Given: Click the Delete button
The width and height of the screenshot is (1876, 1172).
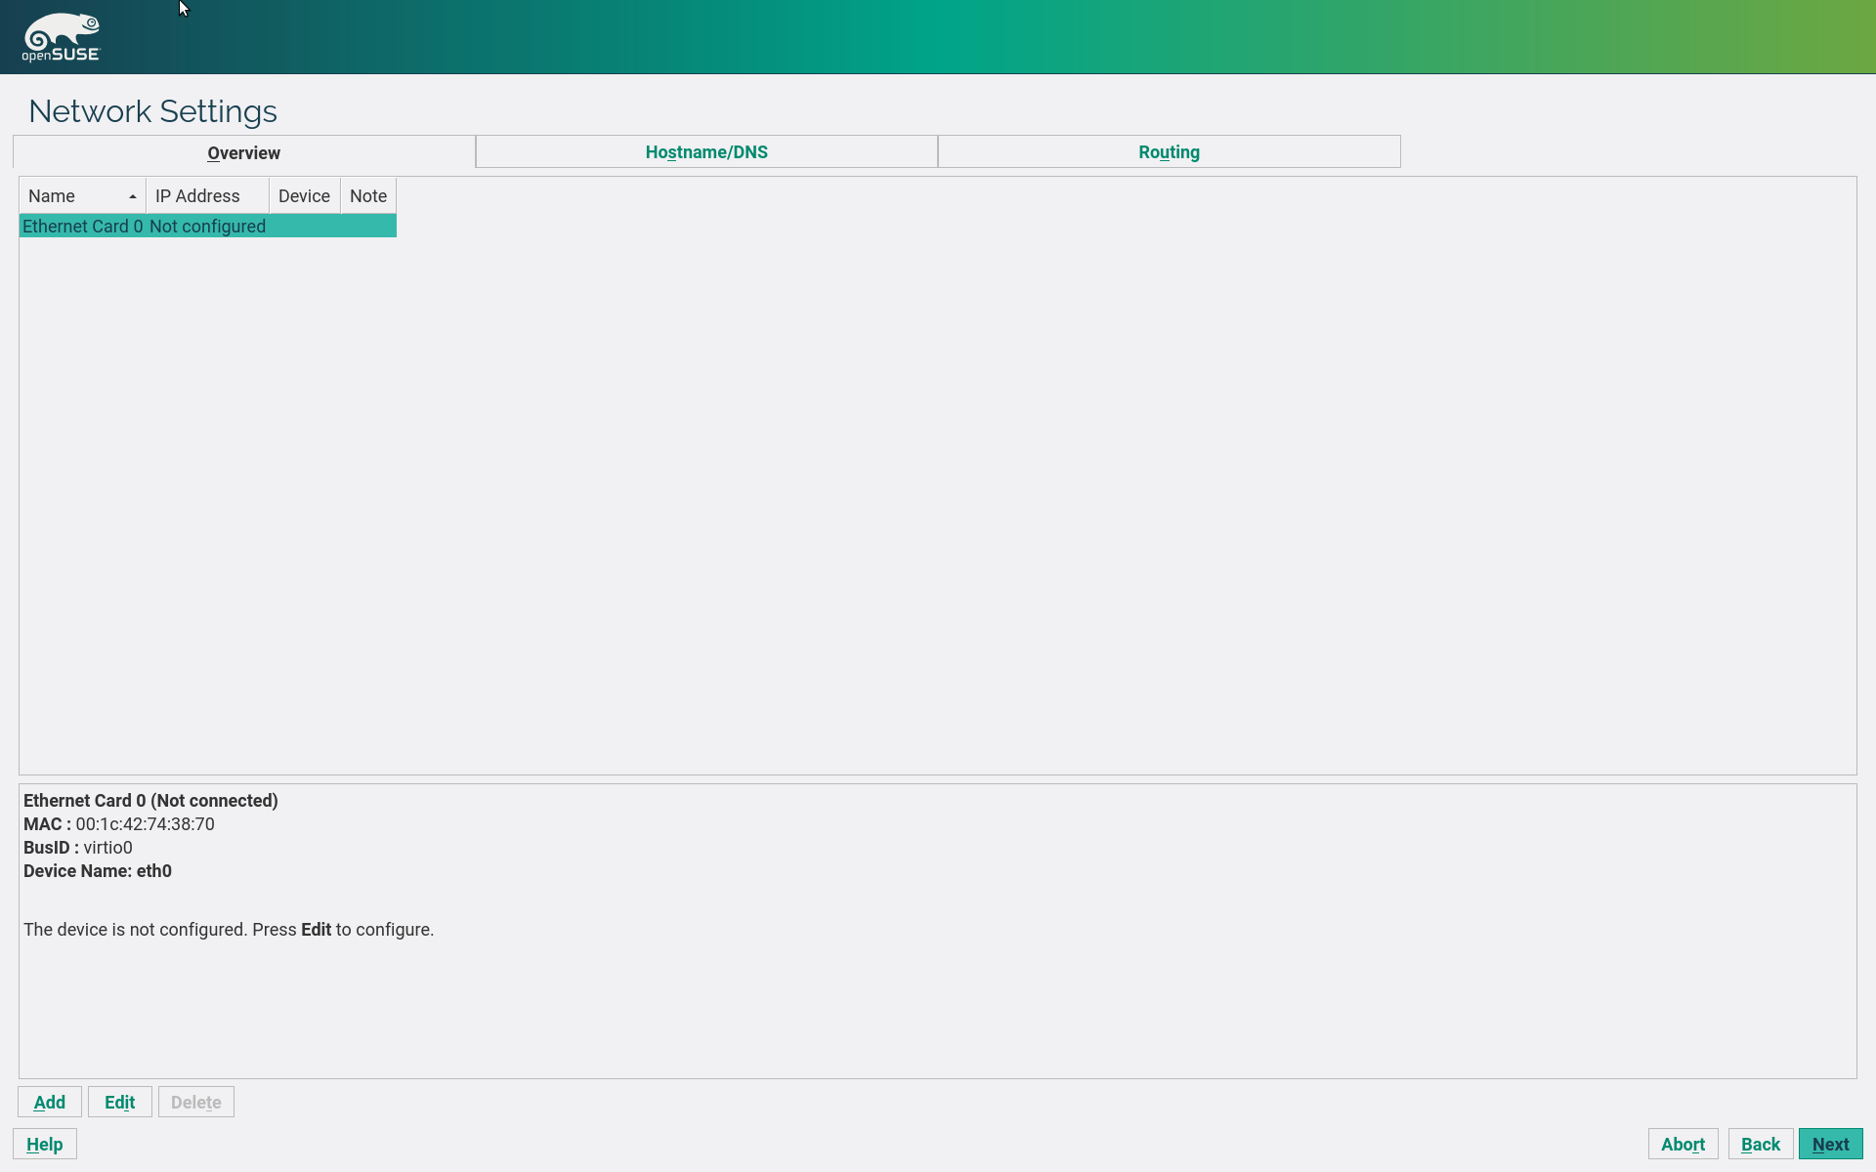Looking at the screenshot, I should click(x=195, y=1102).
